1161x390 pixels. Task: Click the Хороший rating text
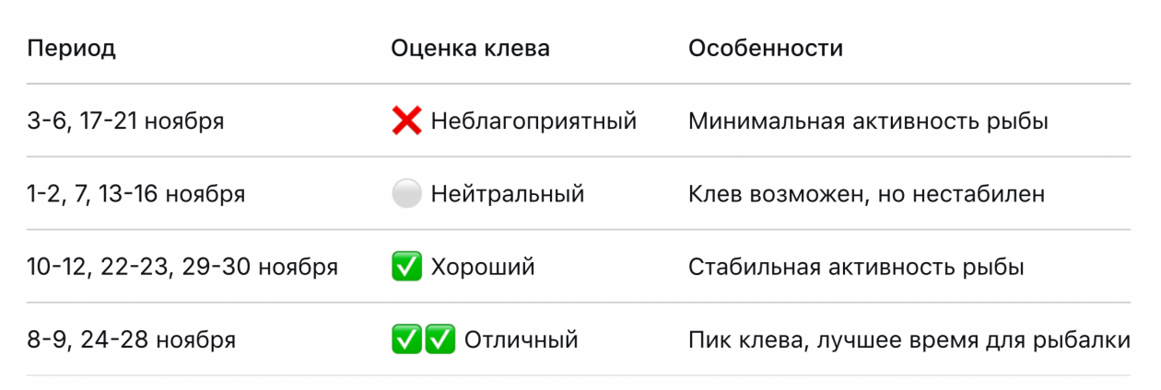(483, 268)
